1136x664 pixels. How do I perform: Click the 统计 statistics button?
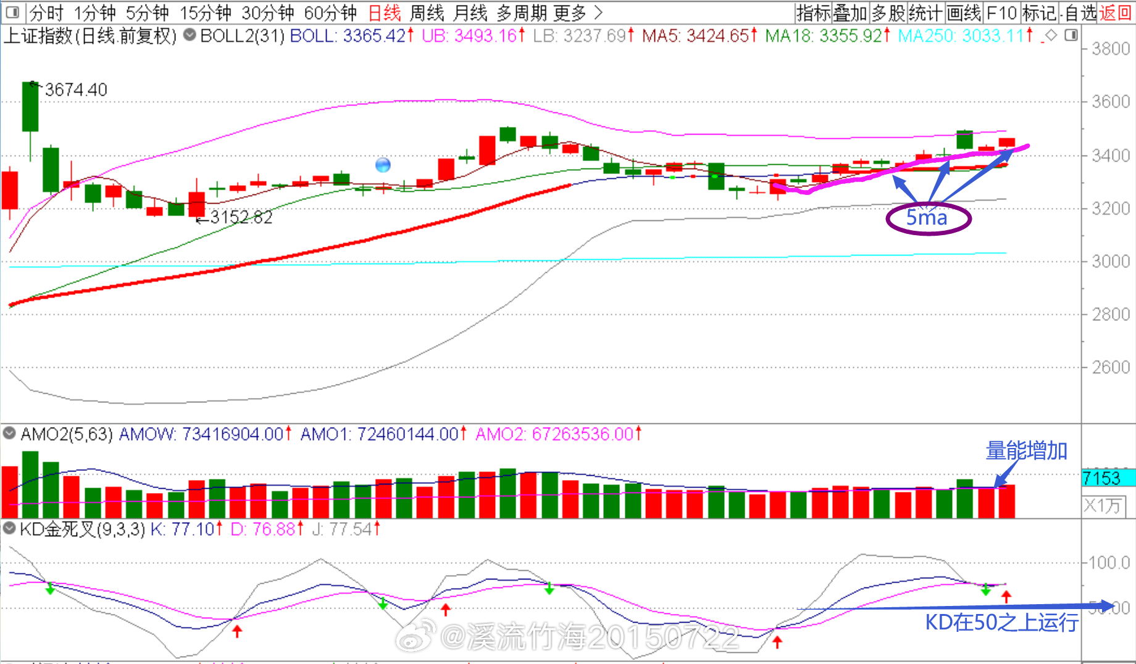pos(925,12)
